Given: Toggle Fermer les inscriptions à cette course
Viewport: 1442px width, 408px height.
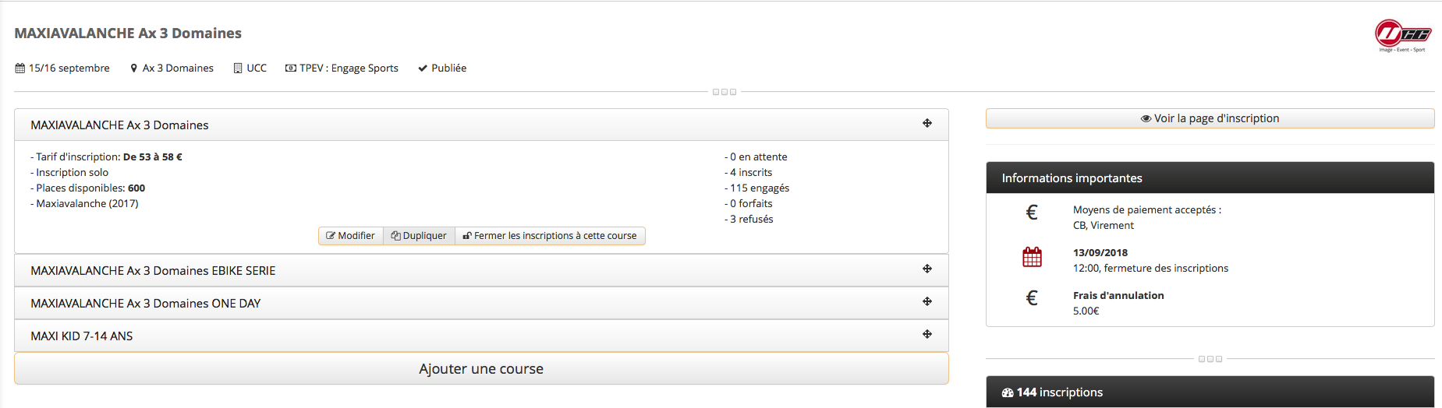Looking at the screenshot, I should click(550, 236).
